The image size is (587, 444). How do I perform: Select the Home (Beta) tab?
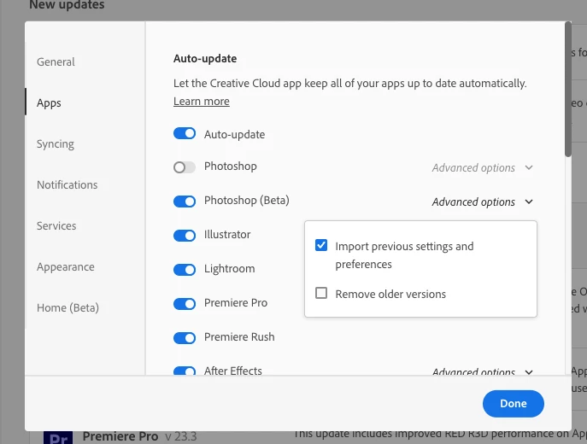pyautogui.click(x=68, y=308)
